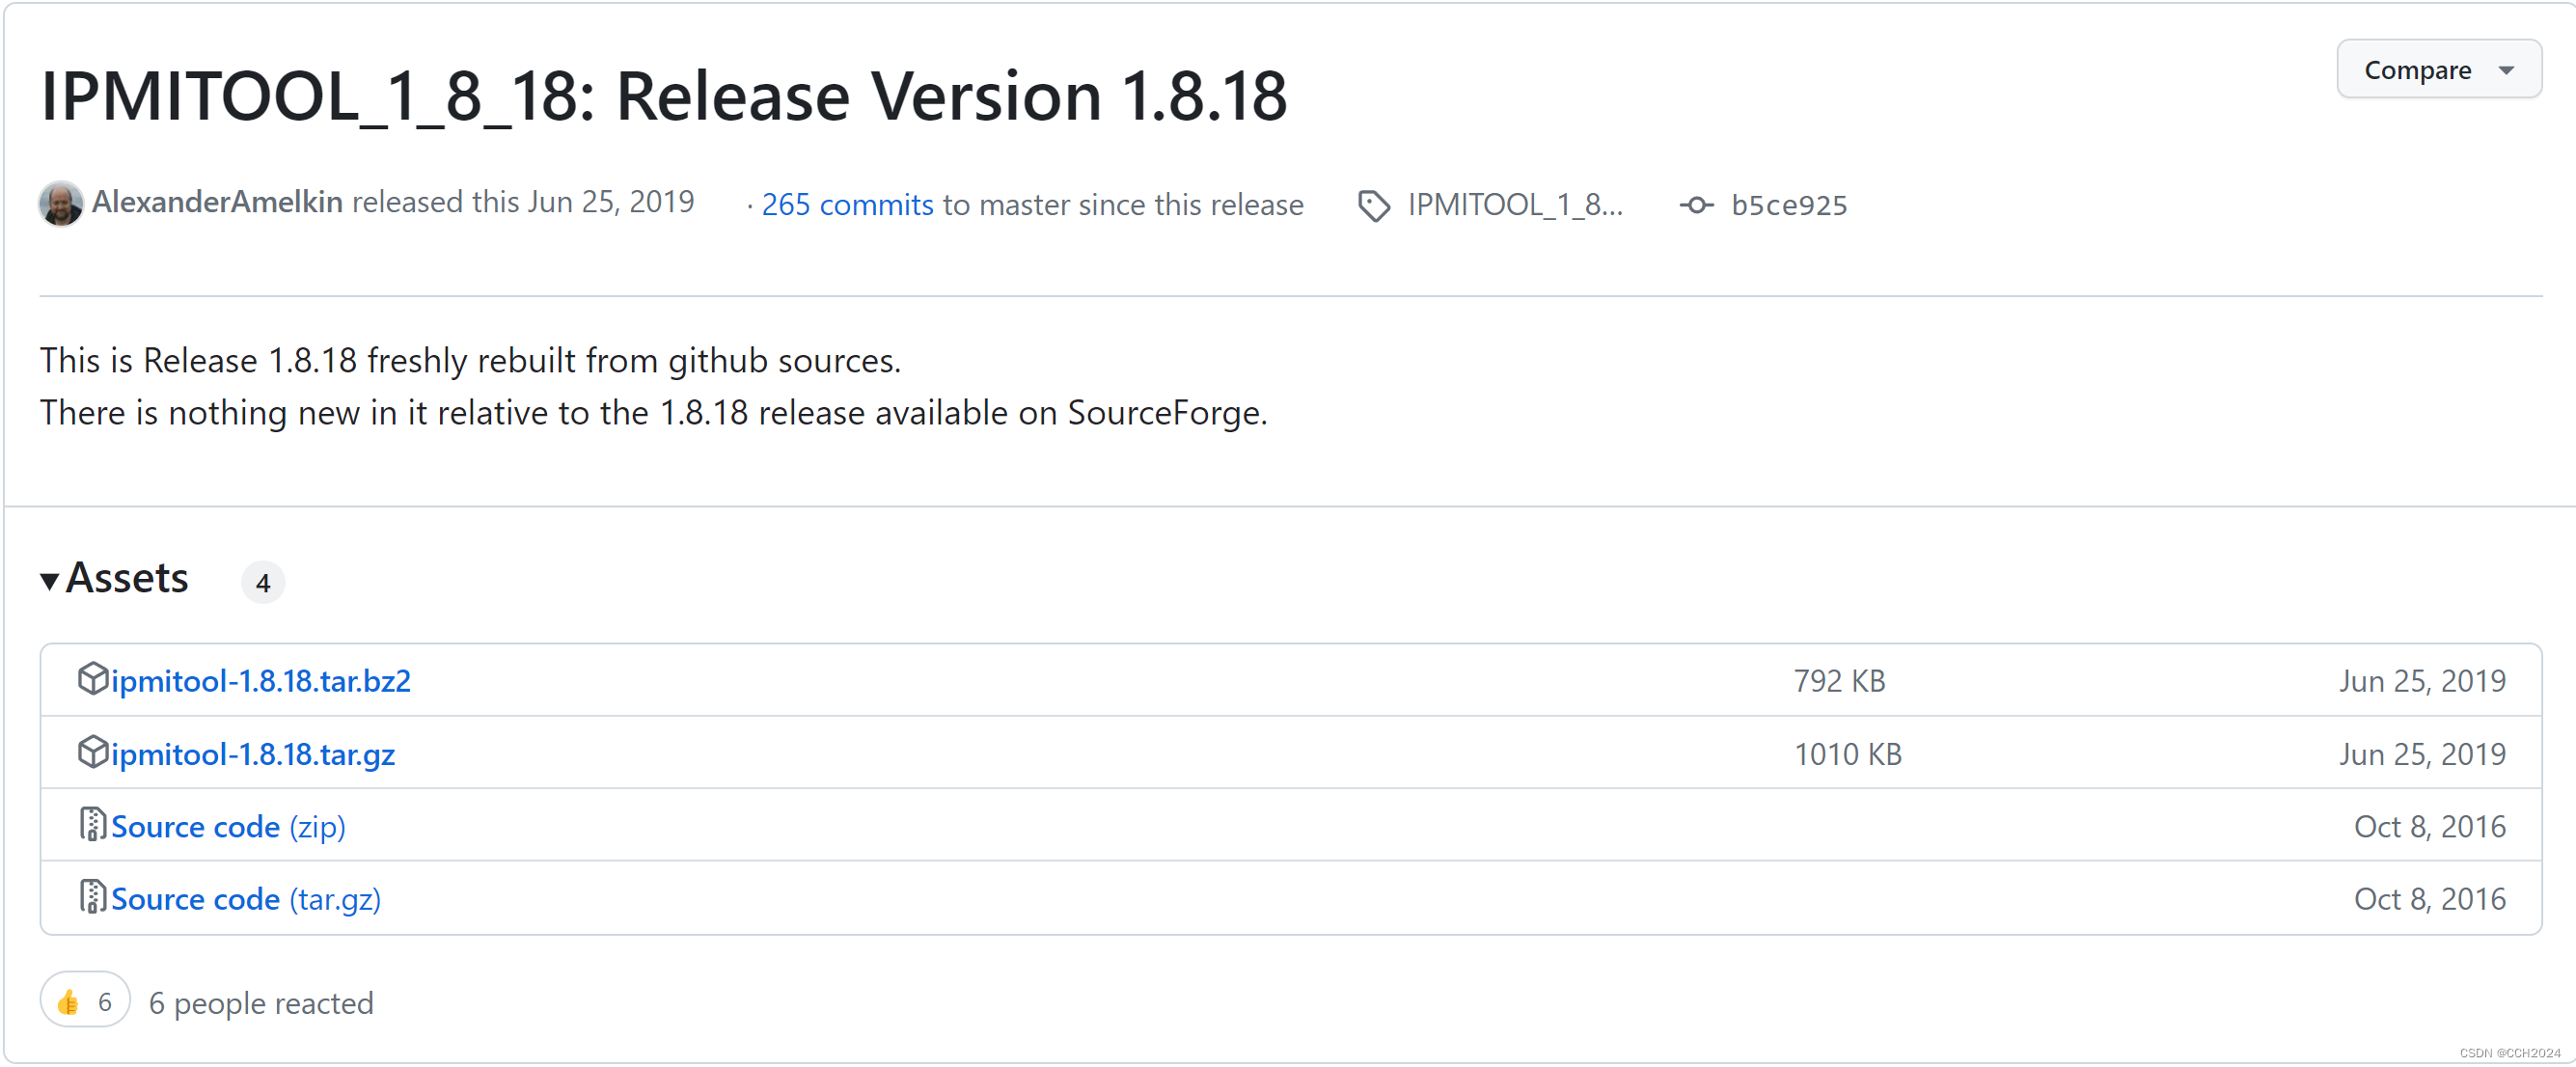Image resolution: width=2576 pixels, height=1067 pixels.
Task: Open the Compare dropdown
Action: pos(2438,69)
